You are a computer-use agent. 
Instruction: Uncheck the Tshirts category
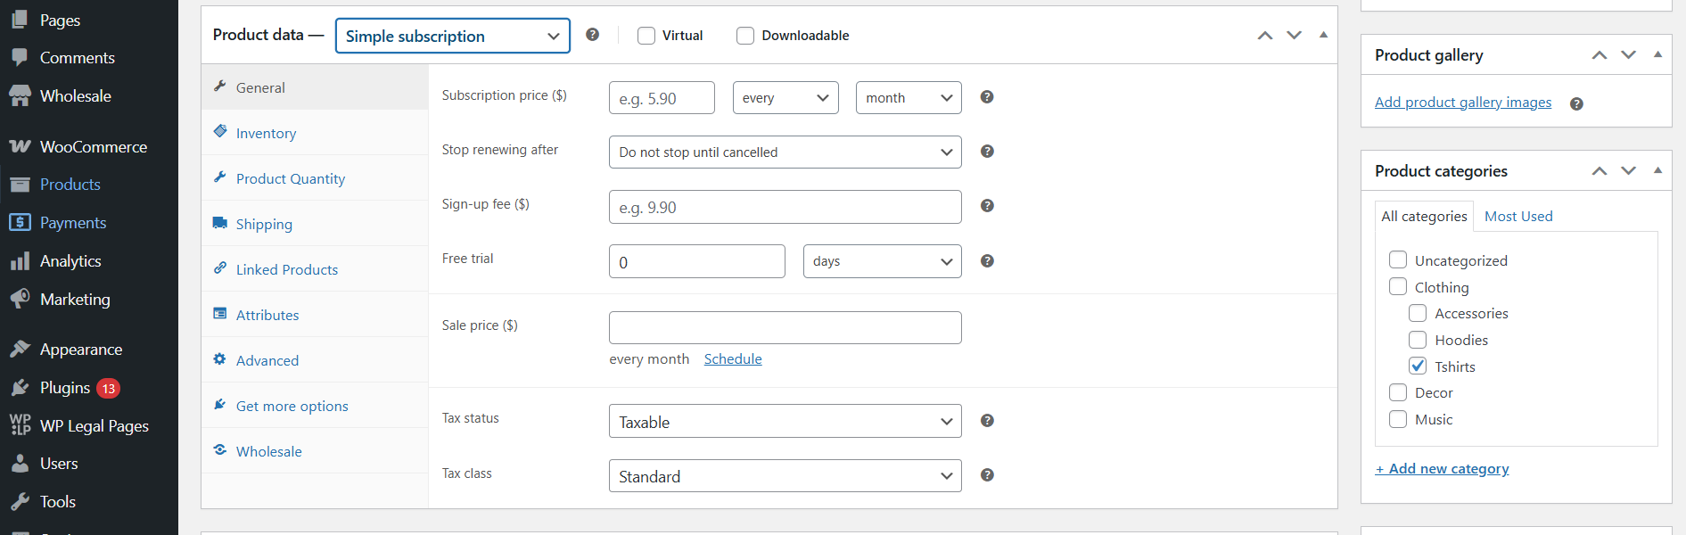1418,366
